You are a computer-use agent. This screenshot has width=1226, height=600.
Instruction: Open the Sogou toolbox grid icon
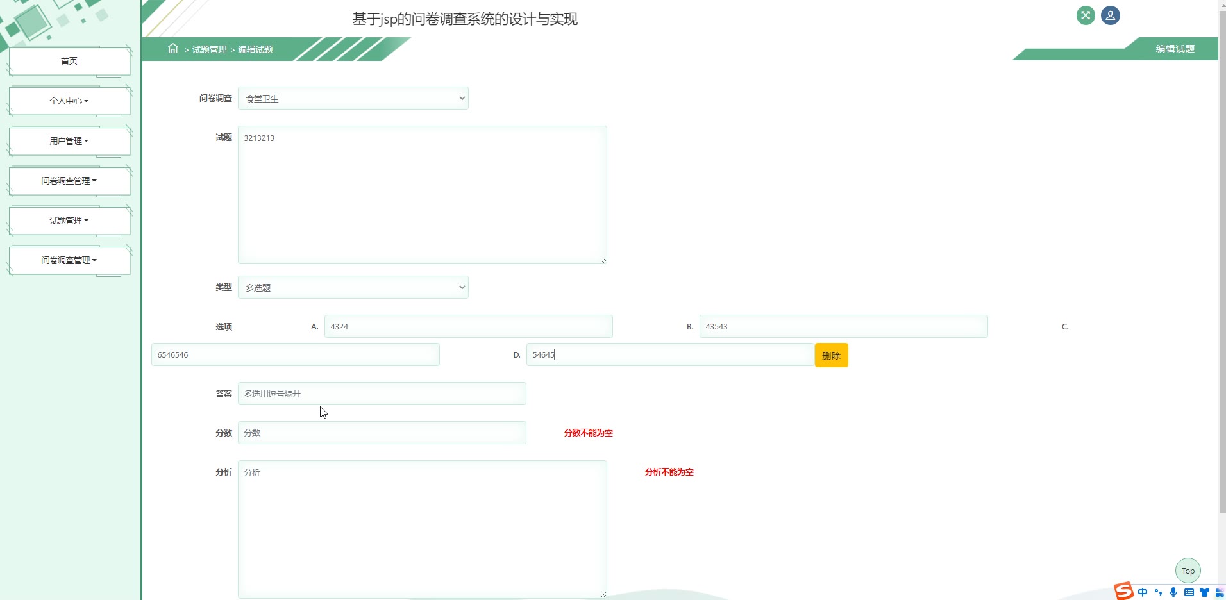1220,592
